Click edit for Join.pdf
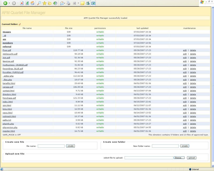This screenshot has width=214, height=171. tap(185, 58)
